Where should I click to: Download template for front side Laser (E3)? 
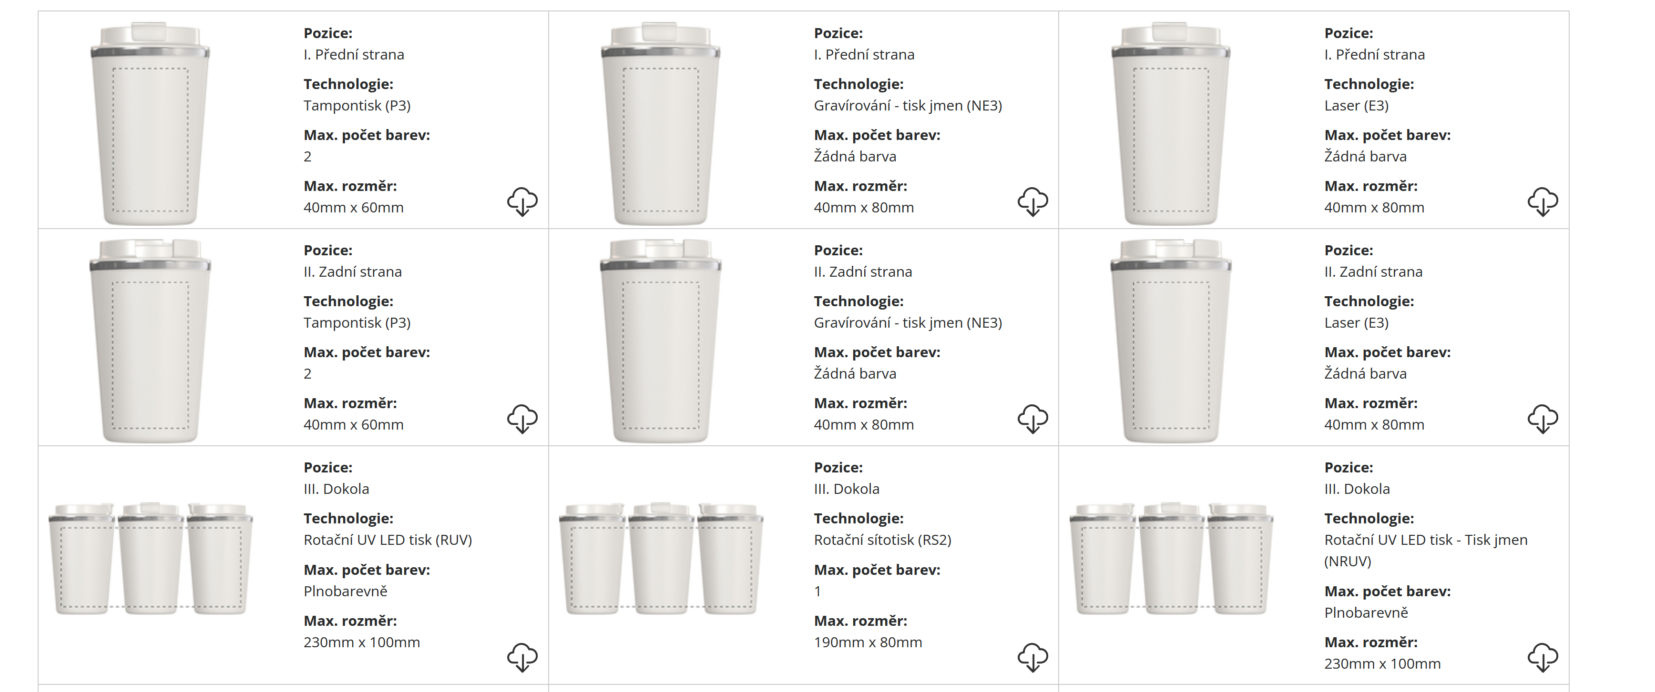point(1542,201)
